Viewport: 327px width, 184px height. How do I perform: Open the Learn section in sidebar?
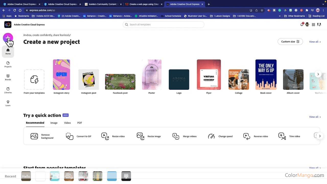(x=8, y=103)
